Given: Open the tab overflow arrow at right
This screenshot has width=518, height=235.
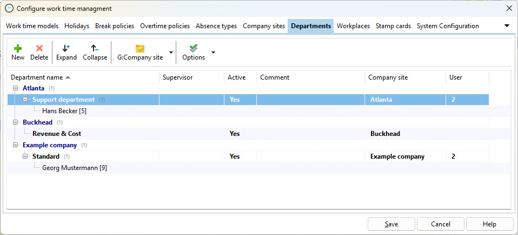Looking at the screenshot, I should (507, 25).
